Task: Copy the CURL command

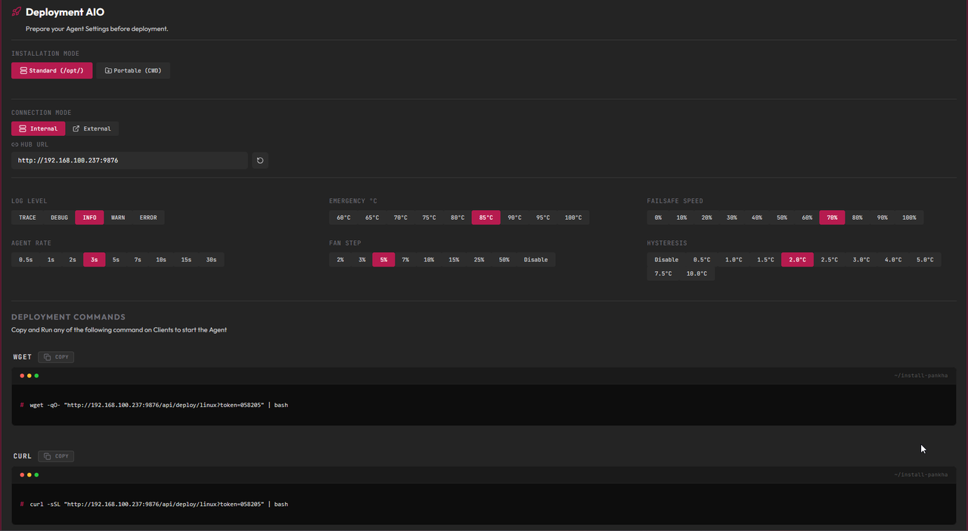Action: point(56,455)
